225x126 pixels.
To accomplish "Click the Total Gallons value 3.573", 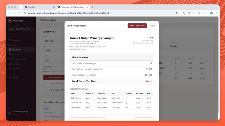I will 149,69.
